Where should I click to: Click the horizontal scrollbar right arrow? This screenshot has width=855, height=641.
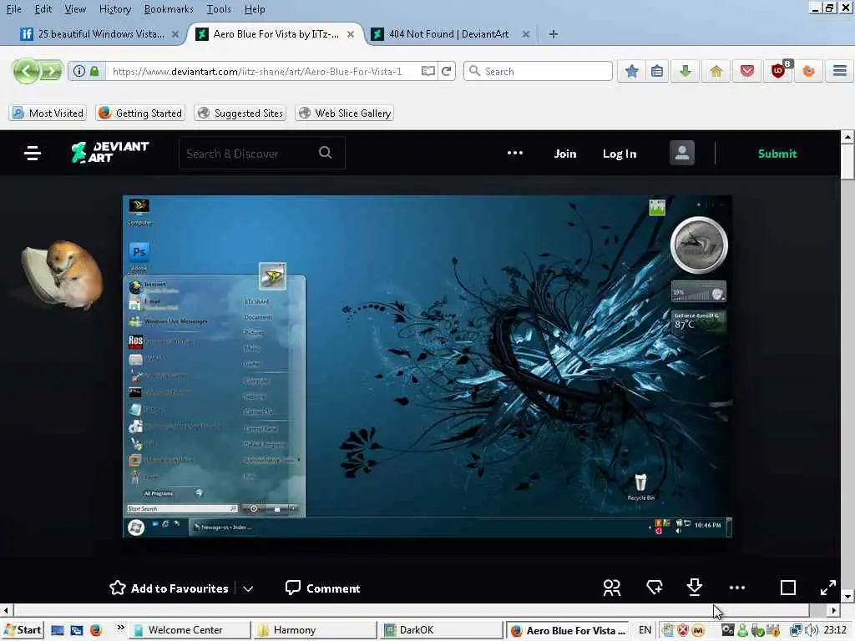(834, 610)
